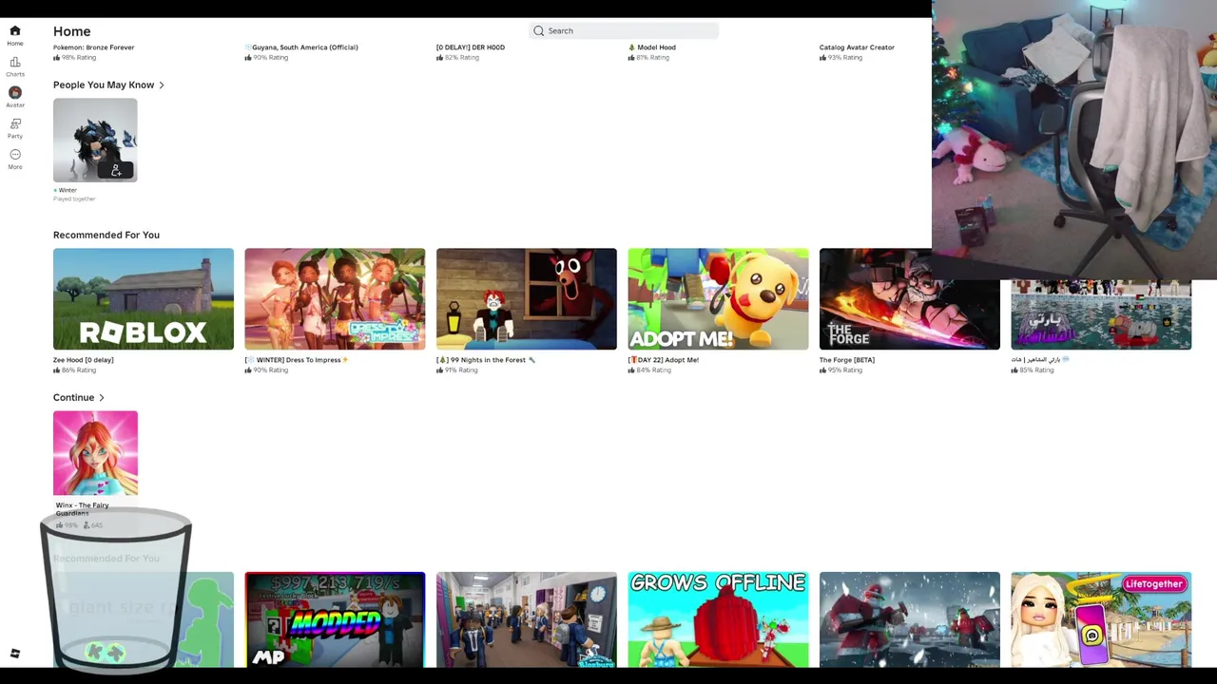Open the Charts sidebar icon

[x=15, y=62]
